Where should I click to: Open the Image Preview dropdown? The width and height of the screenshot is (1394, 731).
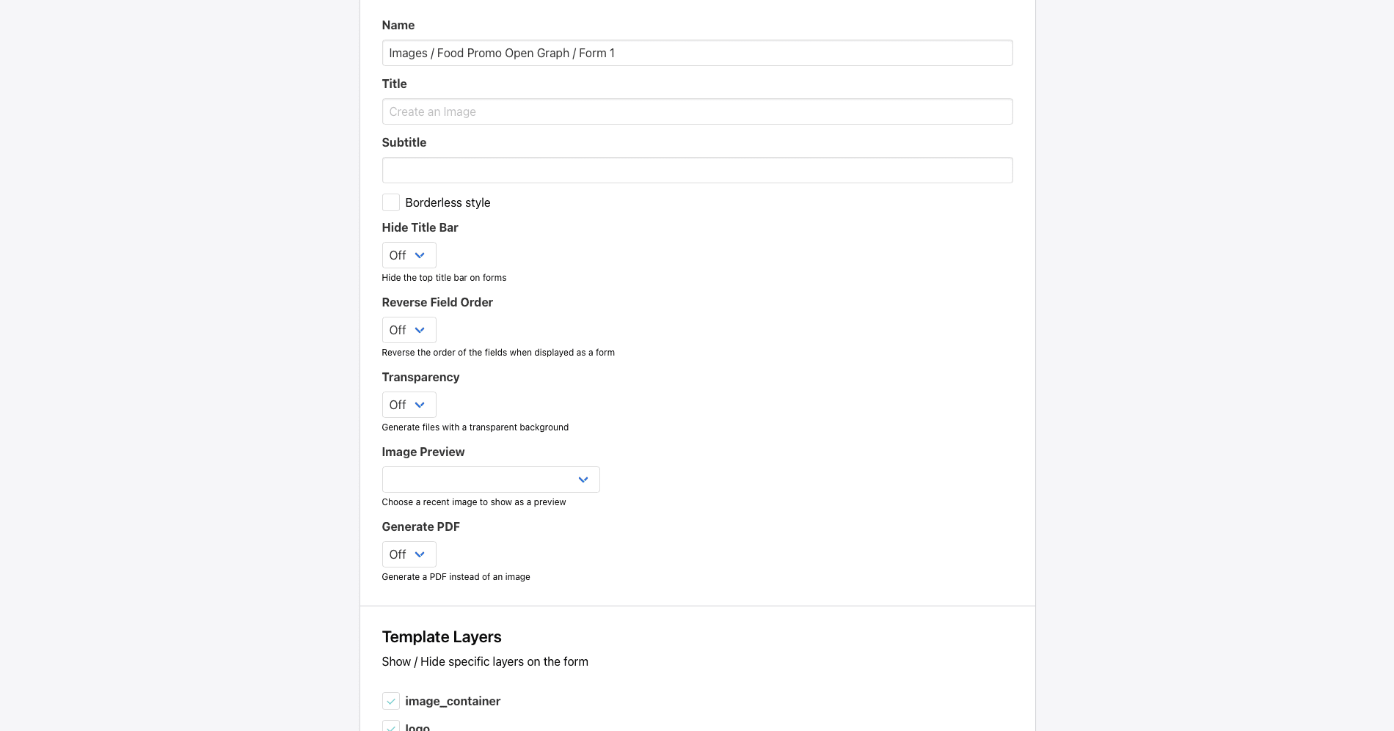coord(490,480)
